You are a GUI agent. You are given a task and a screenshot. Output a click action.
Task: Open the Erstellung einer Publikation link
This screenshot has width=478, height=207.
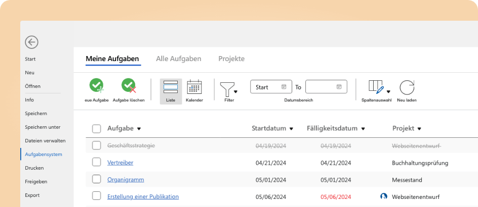coord(143,196)
